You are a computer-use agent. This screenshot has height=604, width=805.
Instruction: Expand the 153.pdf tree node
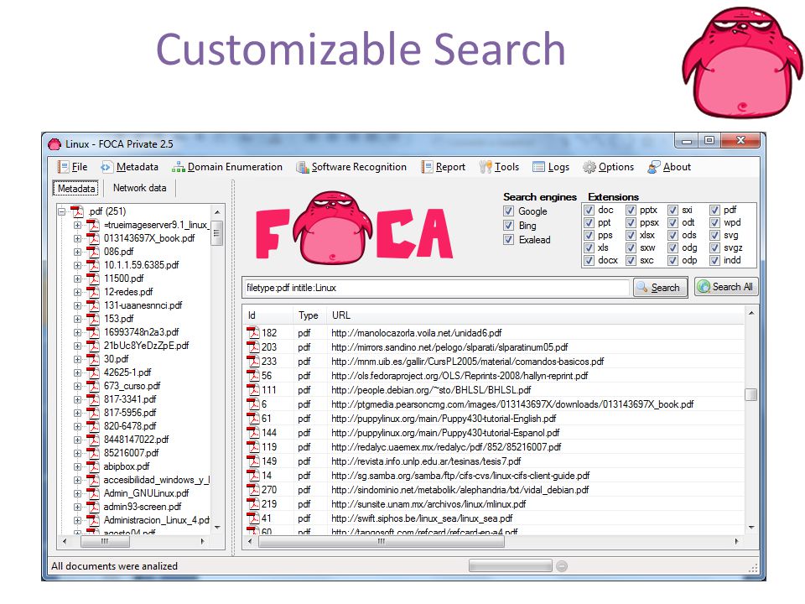pyautogui.click(x=77, y=319)
